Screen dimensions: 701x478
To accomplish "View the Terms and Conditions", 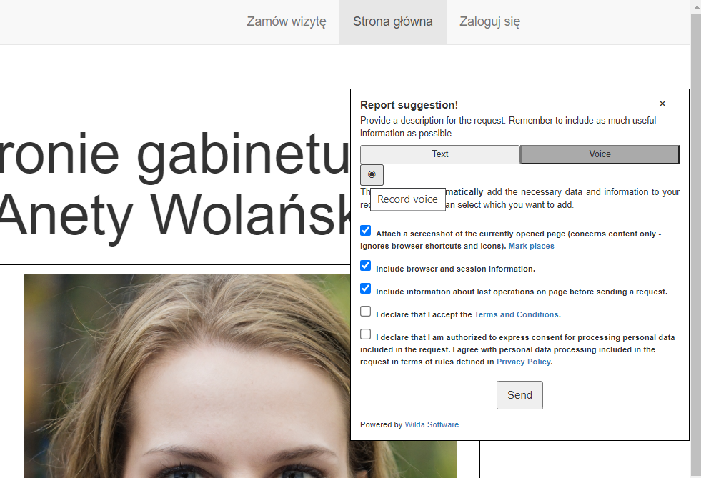I will (516, 314).
